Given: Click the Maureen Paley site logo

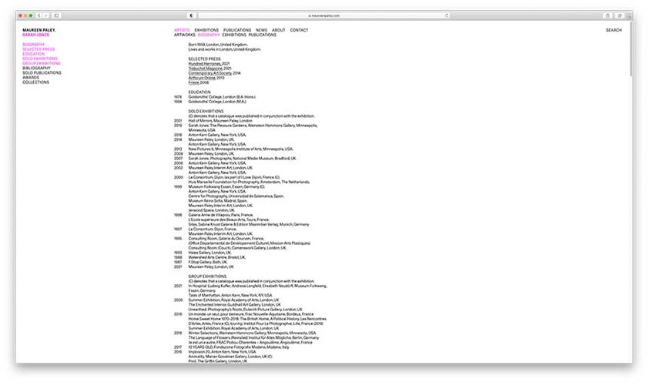Looking at the screenshot, I should 39,30.
